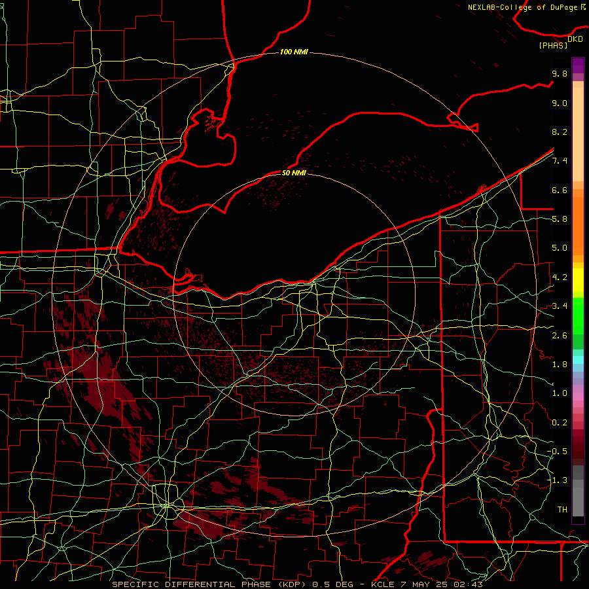Image resolution: width=589 pixels, height=589 pixels.
Task: Click the 50 NMI range ring label
Action: [294, 173]
